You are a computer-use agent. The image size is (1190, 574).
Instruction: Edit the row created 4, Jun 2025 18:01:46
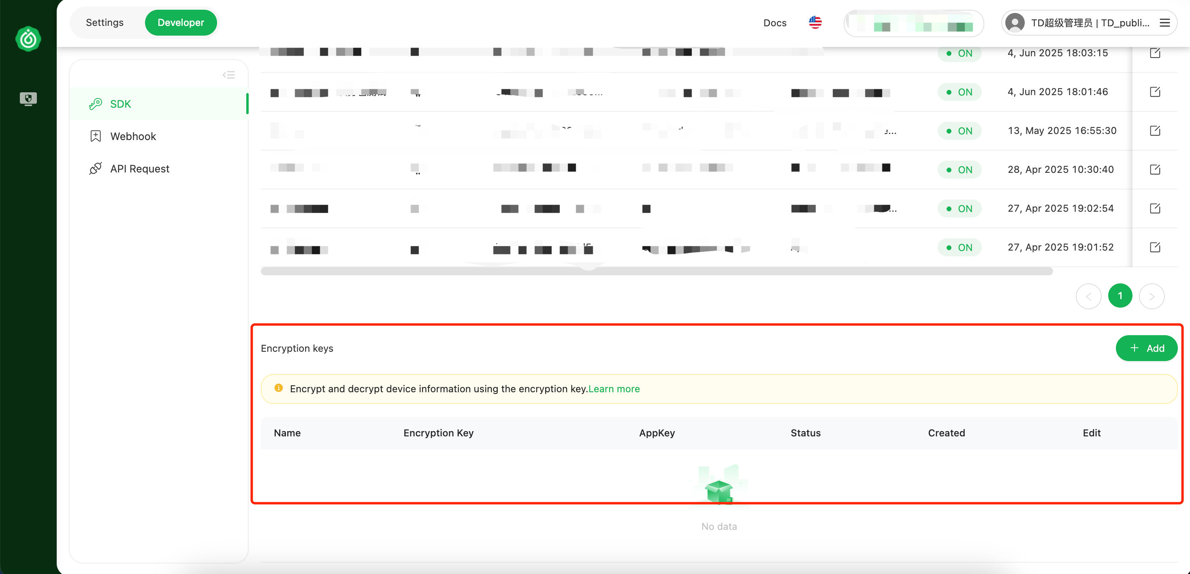(1155, 91)
